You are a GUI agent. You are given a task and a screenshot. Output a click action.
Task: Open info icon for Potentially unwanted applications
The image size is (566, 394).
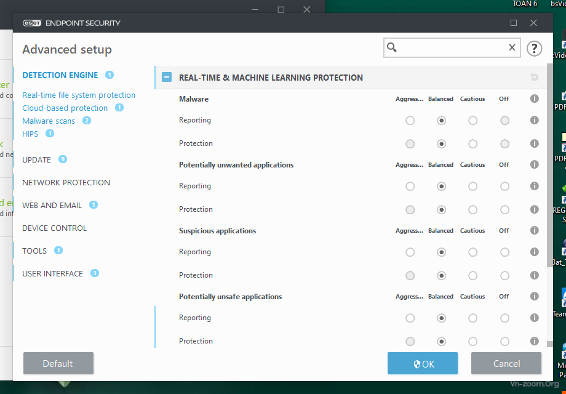[x=534, y=164]
